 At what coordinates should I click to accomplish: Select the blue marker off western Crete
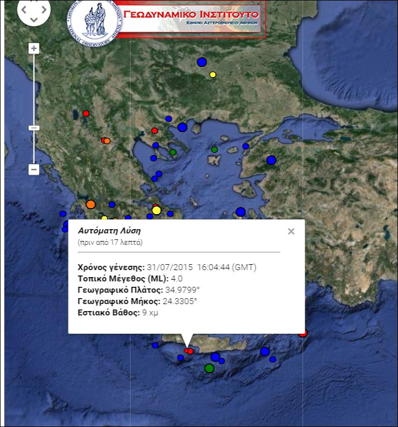tap(155, 345)
